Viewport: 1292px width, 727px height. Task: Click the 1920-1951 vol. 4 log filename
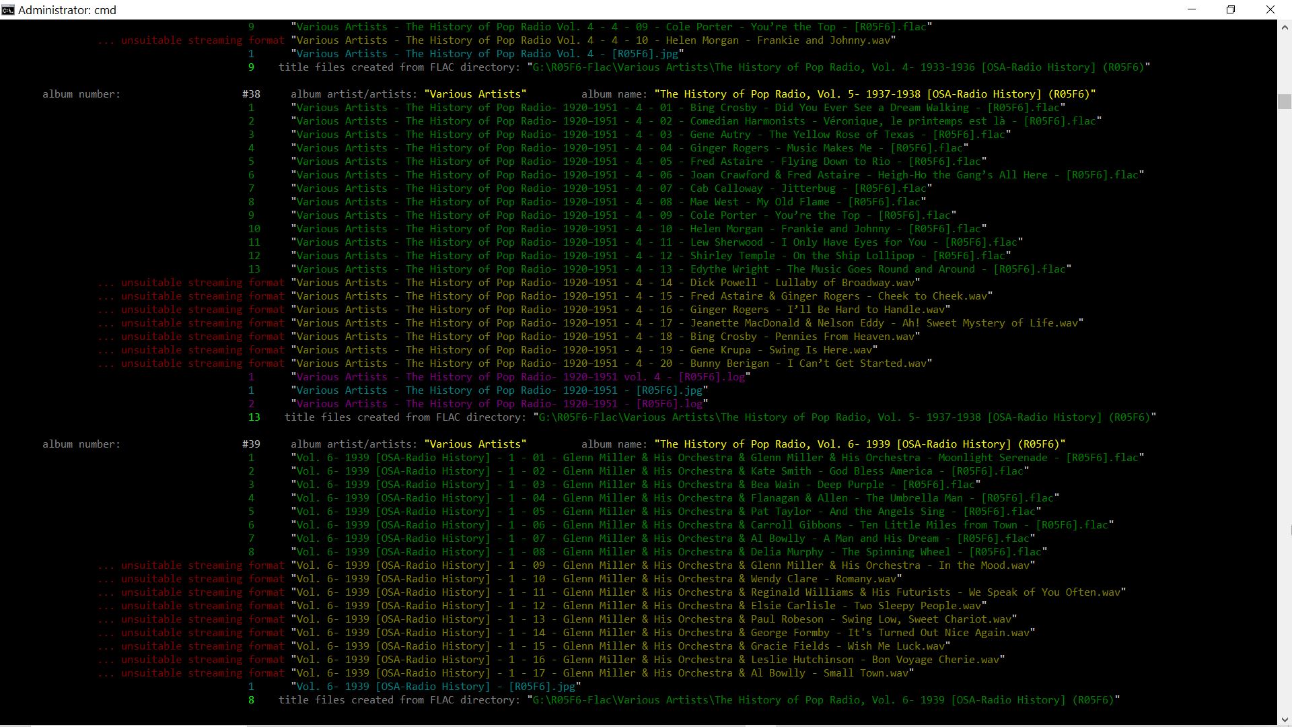coord(522,377)
